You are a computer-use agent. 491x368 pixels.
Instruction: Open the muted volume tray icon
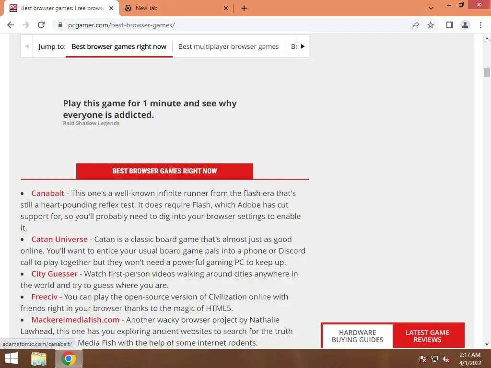[x=446, y=359]
